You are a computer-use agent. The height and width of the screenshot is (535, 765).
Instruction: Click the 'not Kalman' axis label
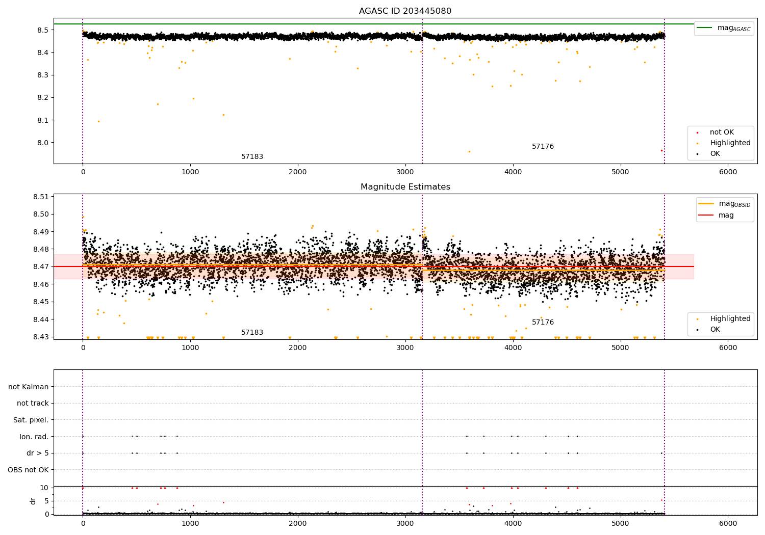[x=29, y=387]
